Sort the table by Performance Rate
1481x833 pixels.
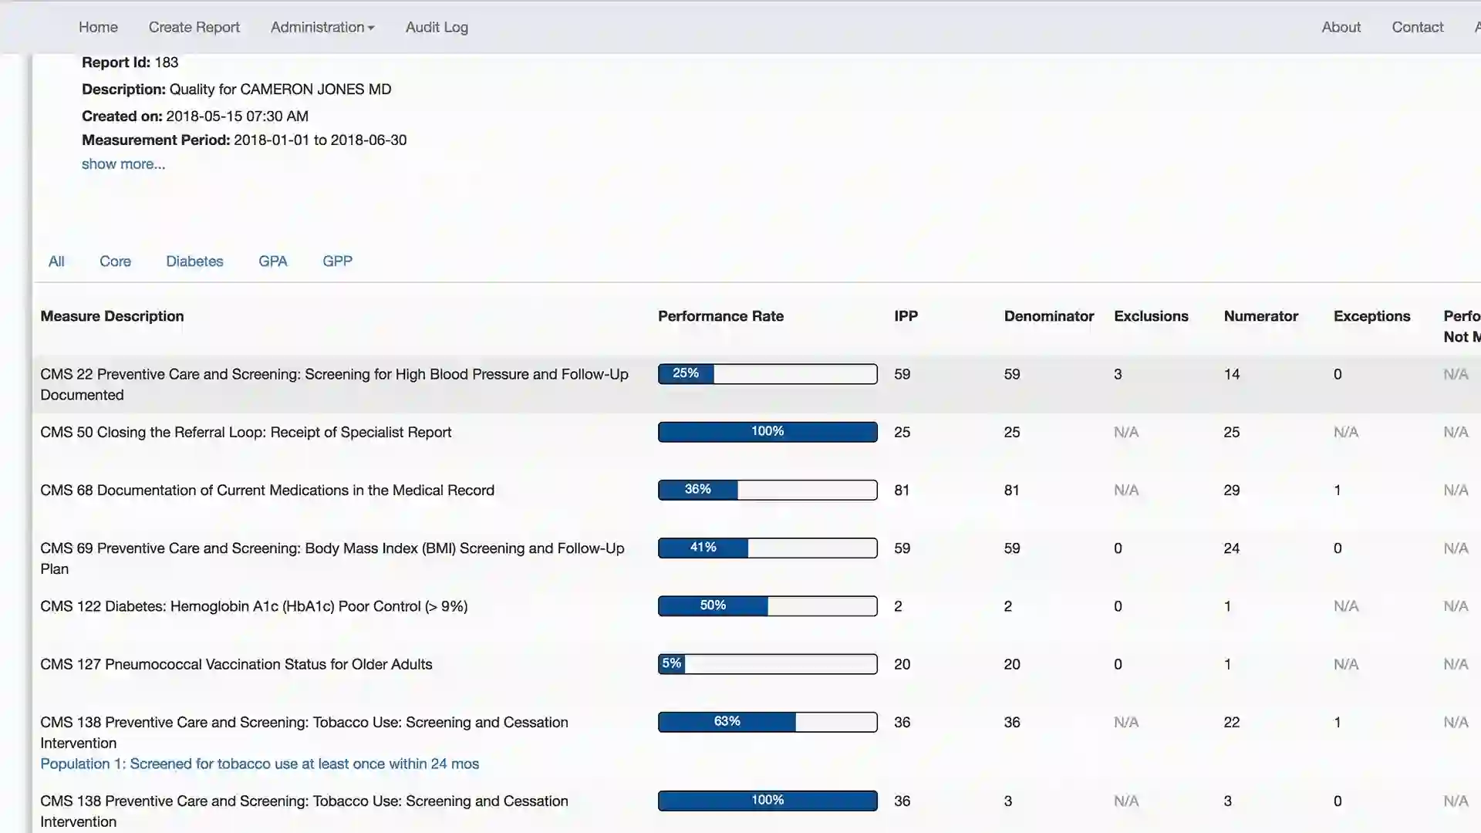tap(720, 316)
